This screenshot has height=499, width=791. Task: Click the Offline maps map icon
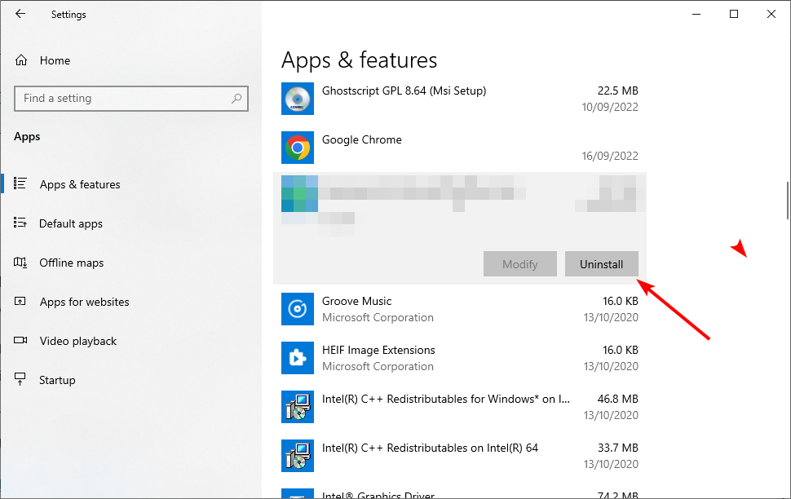[20, 262]
